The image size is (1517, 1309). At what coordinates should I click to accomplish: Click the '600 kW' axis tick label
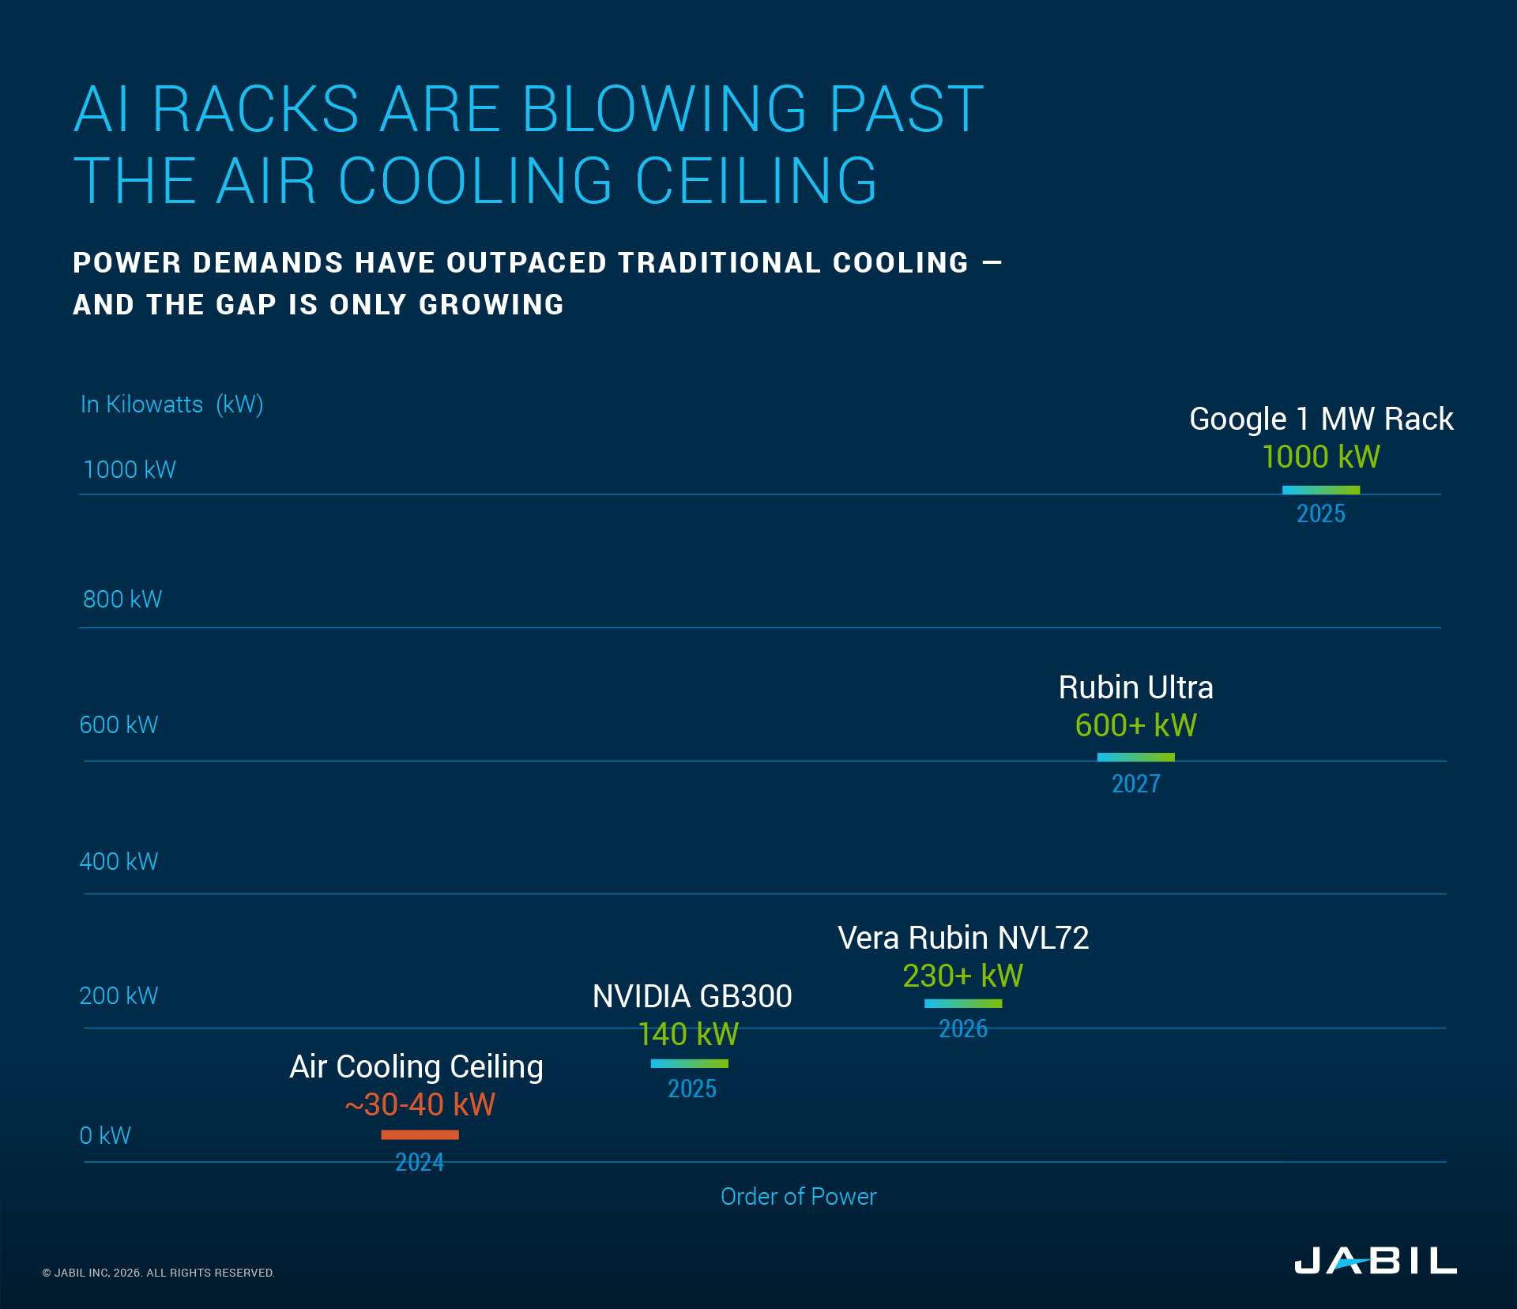coord(119,725)
